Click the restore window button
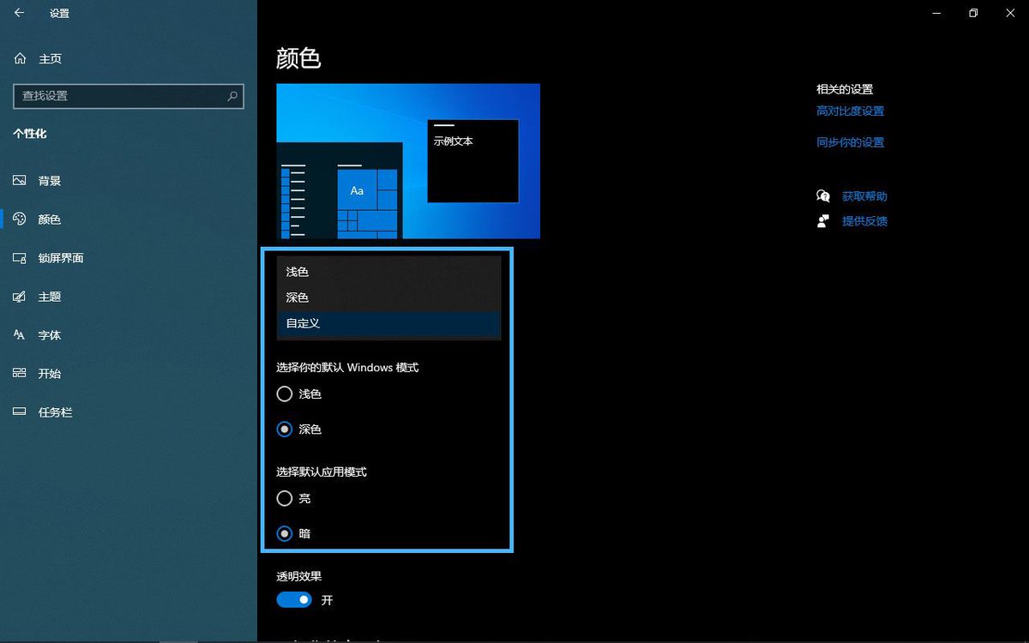This screenshot has width=1029, height=643. [x=973, y=13]
